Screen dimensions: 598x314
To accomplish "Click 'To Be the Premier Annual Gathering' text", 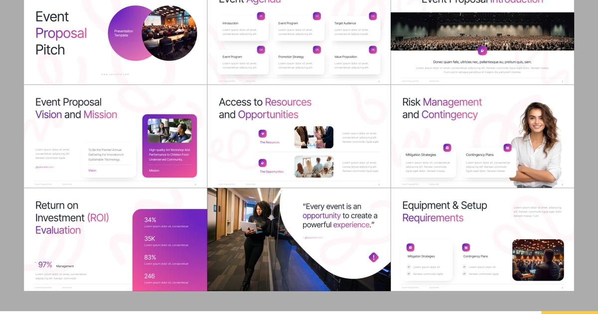I will click(106, 155).
